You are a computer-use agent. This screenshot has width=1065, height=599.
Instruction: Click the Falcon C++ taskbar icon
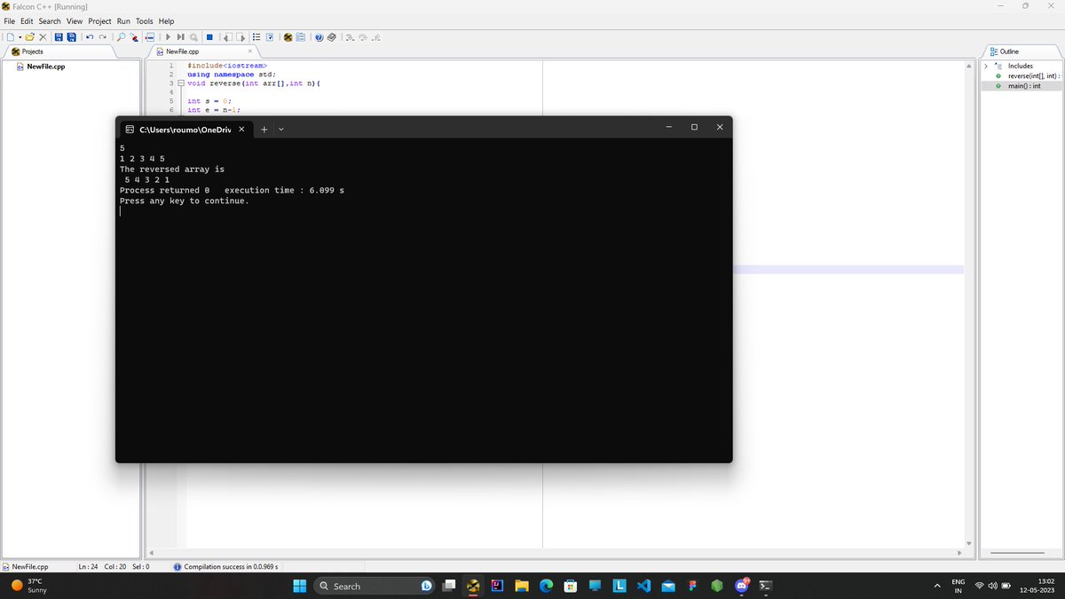click(x=474, y=586)
